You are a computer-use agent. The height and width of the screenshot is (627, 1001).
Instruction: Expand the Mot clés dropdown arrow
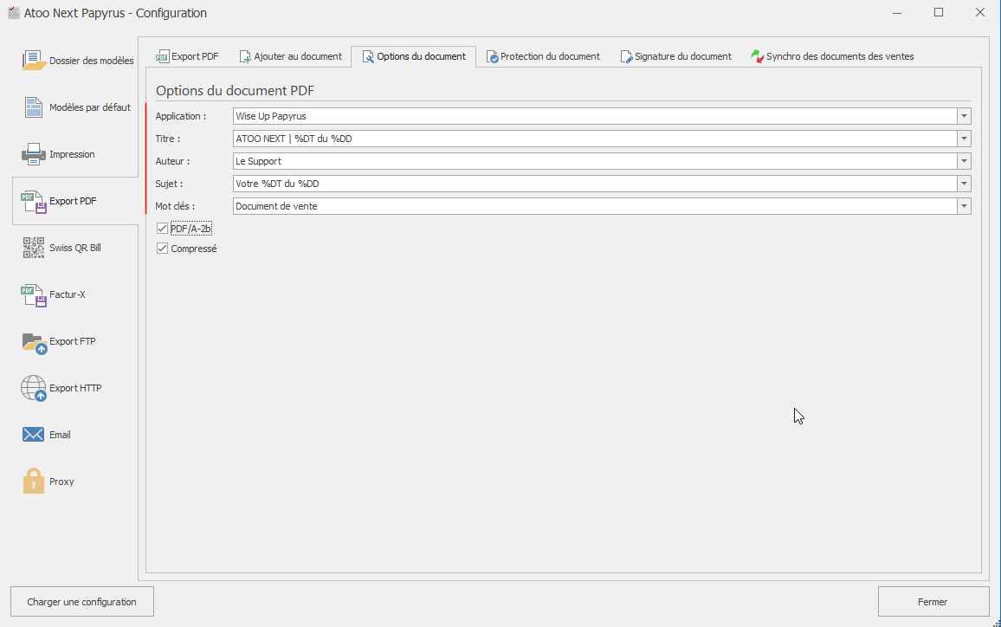[x=964, y=206]
